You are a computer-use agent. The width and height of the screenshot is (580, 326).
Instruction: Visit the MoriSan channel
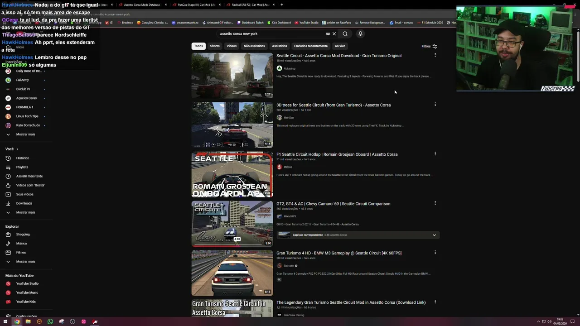pyautogui.click(x=289, y=118)
